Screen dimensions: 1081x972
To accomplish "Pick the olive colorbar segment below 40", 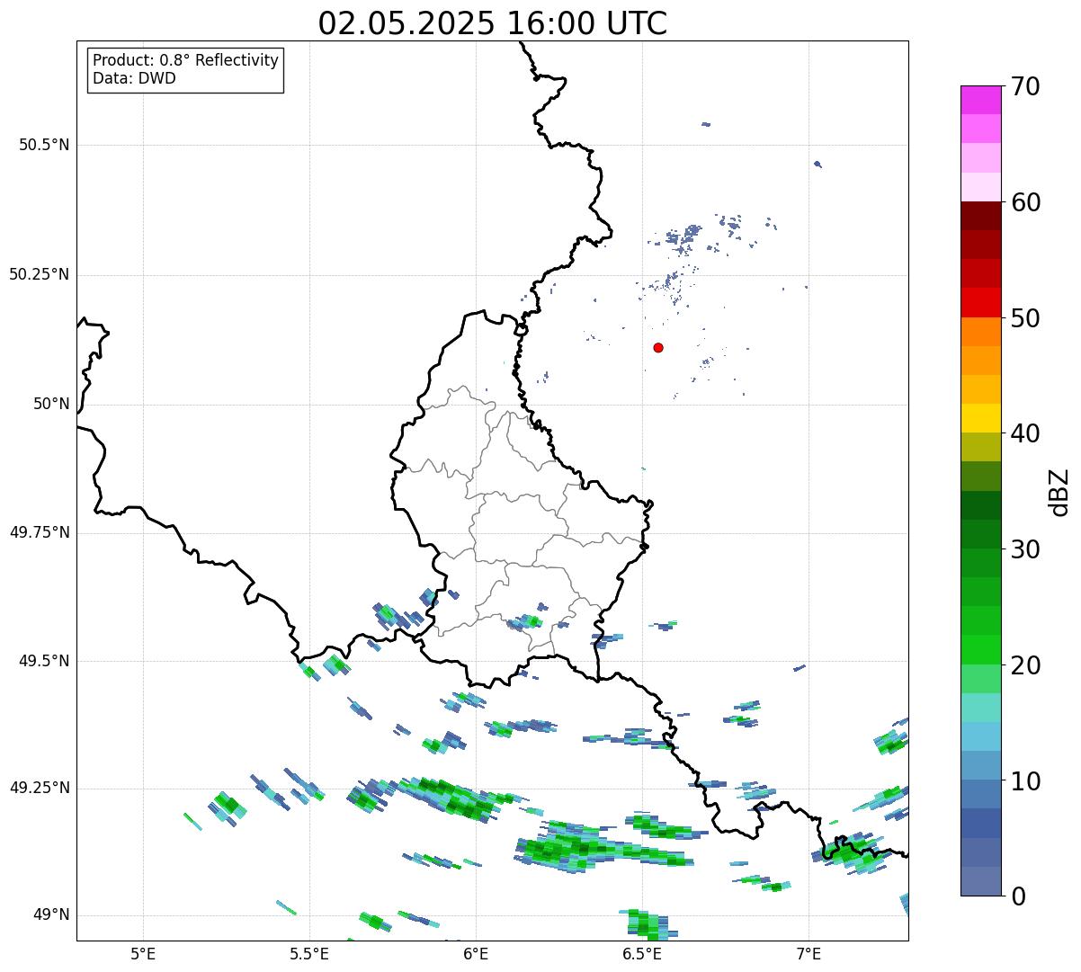I will click(x=981, y=447).
